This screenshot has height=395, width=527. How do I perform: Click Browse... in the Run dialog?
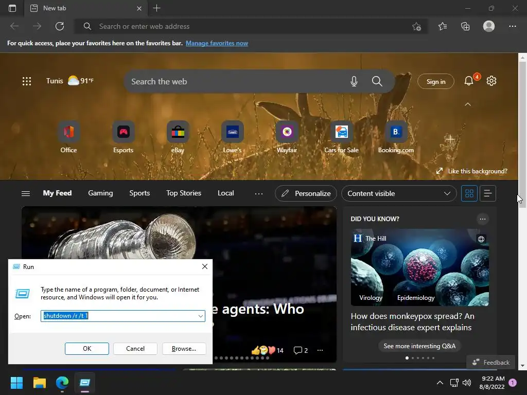(x=184, y=349)
